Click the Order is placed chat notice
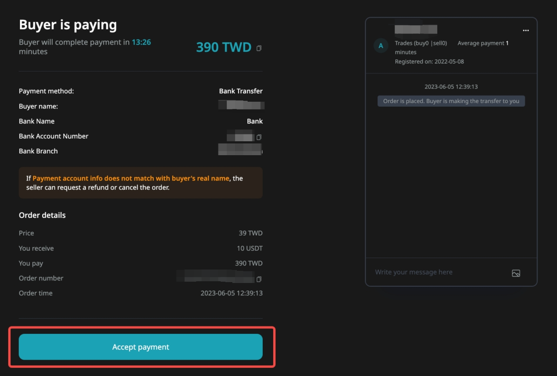 pos(451,101)
